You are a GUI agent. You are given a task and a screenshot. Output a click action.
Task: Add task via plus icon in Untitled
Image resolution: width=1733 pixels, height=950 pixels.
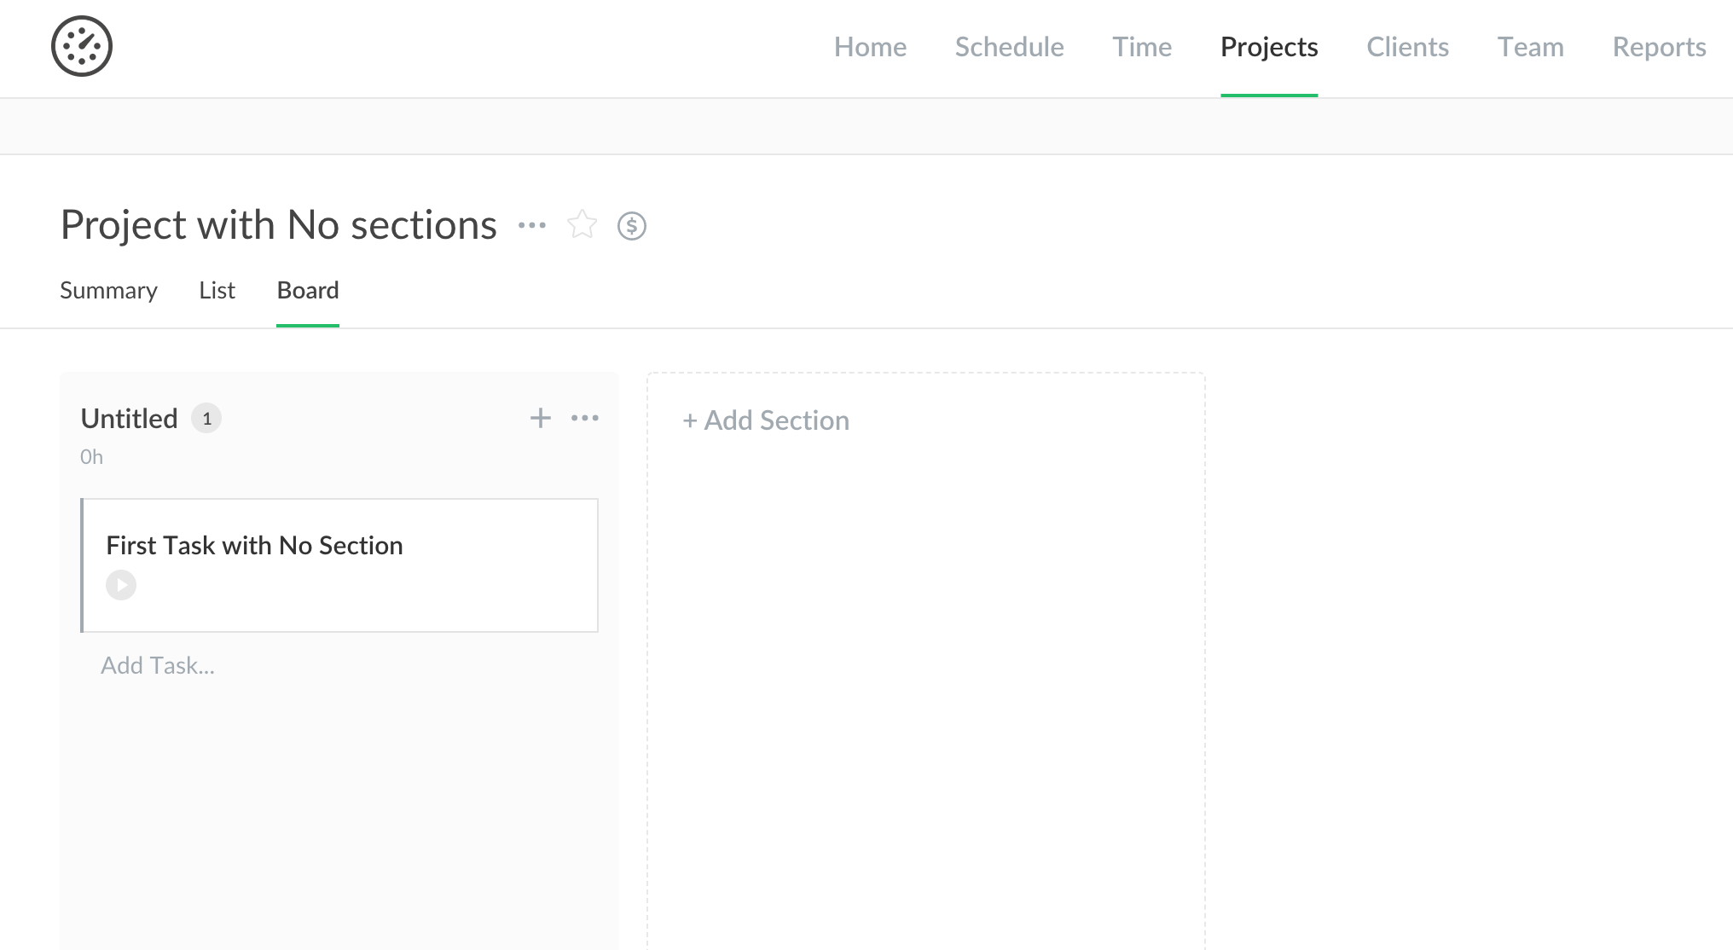(x=540, y=418)
